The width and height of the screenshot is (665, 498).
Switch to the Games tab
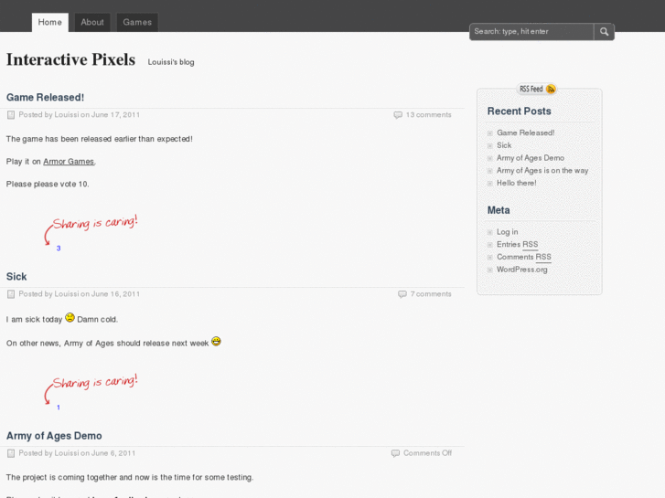[x=137, y=22]
